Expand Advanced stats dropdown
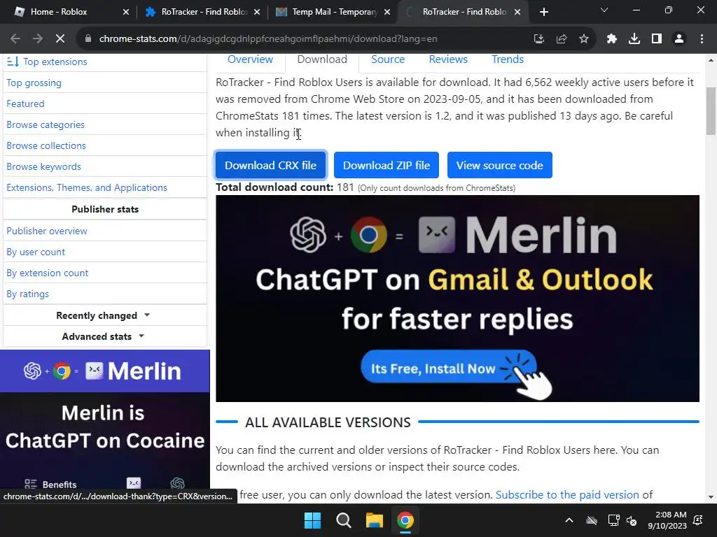717x537 pixels. (x=105, y=336)
